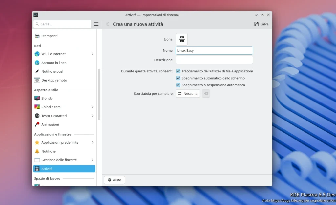Viewport: 336px width, 205px height.
Task: Select the Desktop remoto icon
Action: point(37,80)
